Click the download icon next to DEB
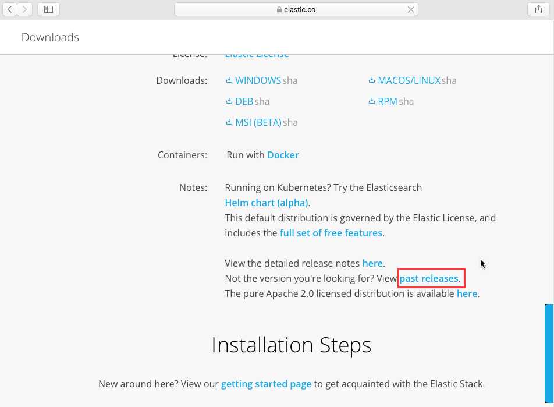Screen dimensions: 554x407 pos(229,101)
